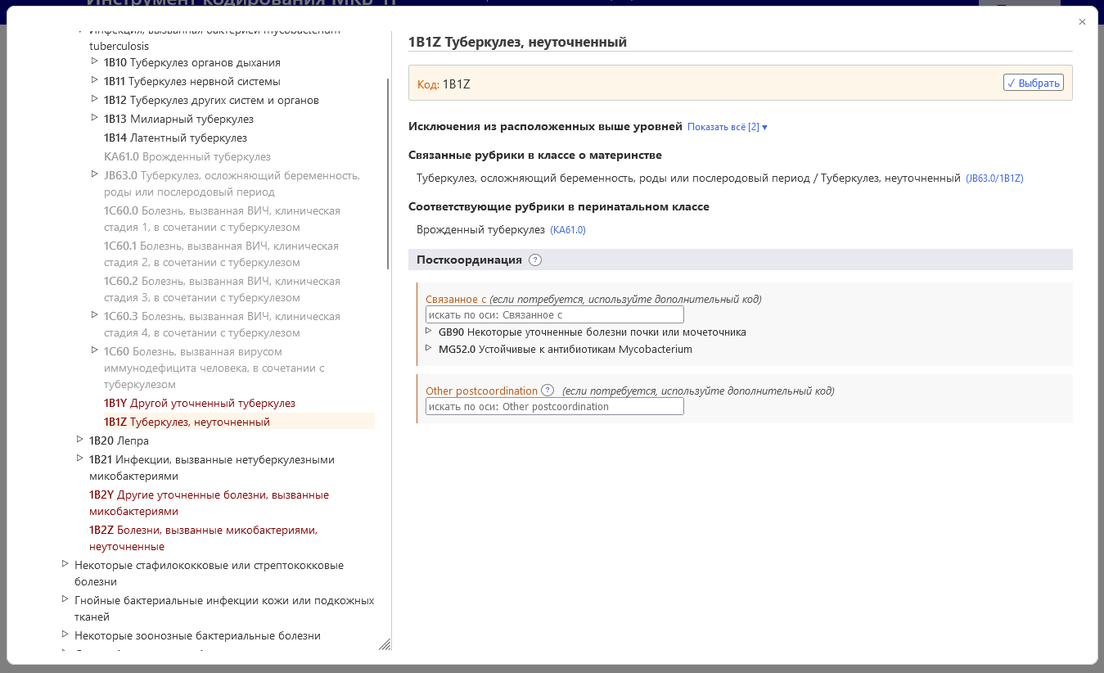This screenshot has width=1104, height=673.
Task: Select 1B1Y Другой уточненный туберкулез
Action: coord(200,403)
